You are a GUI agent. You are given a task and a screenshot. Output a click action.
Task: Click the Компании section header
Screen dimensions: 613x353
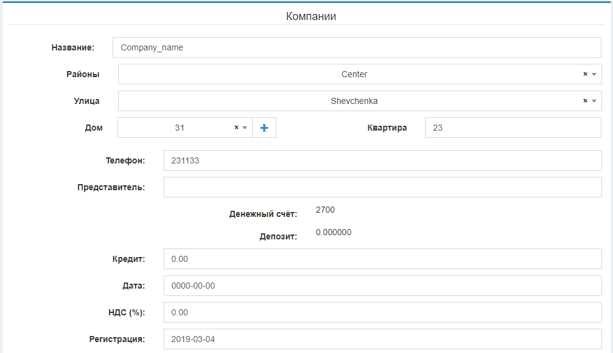click(x=311, y=16)
